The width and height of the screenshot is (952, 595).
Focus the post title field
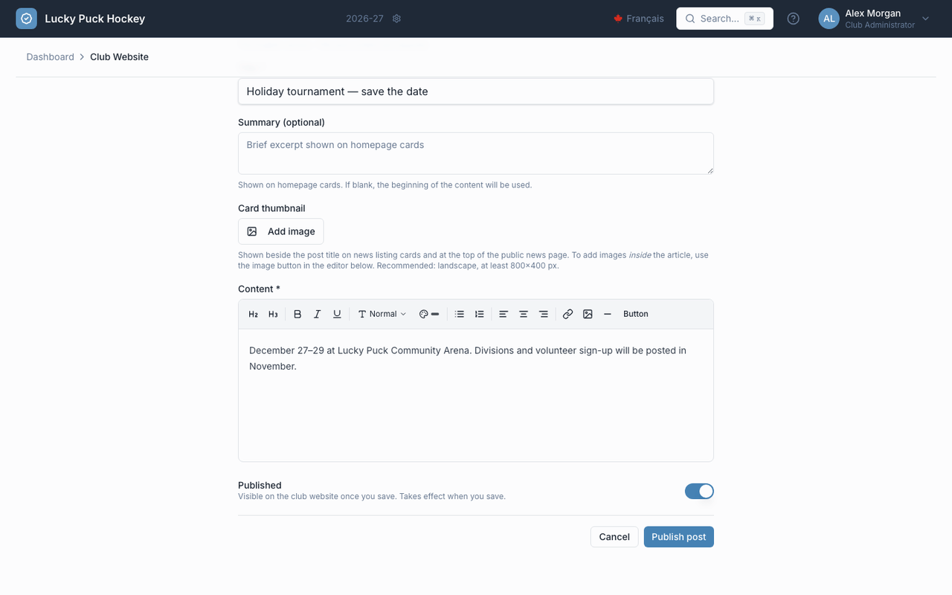(476, 91)
